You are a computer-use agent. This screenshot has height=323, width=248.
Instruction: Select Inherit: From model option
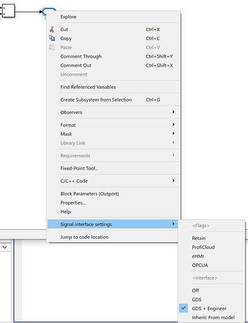click(x=212, y=317)
